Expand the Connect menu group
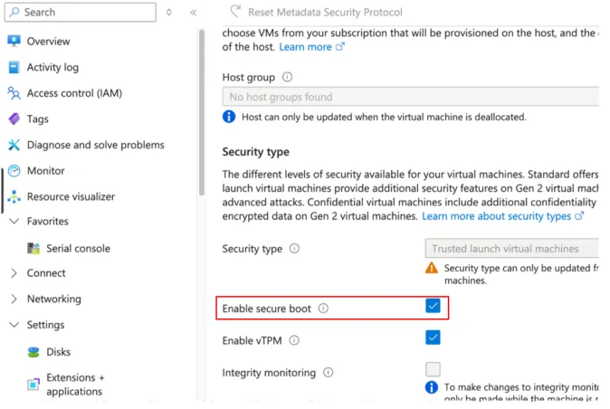This screenshot has height=409, width=610. tap(14, 273)
